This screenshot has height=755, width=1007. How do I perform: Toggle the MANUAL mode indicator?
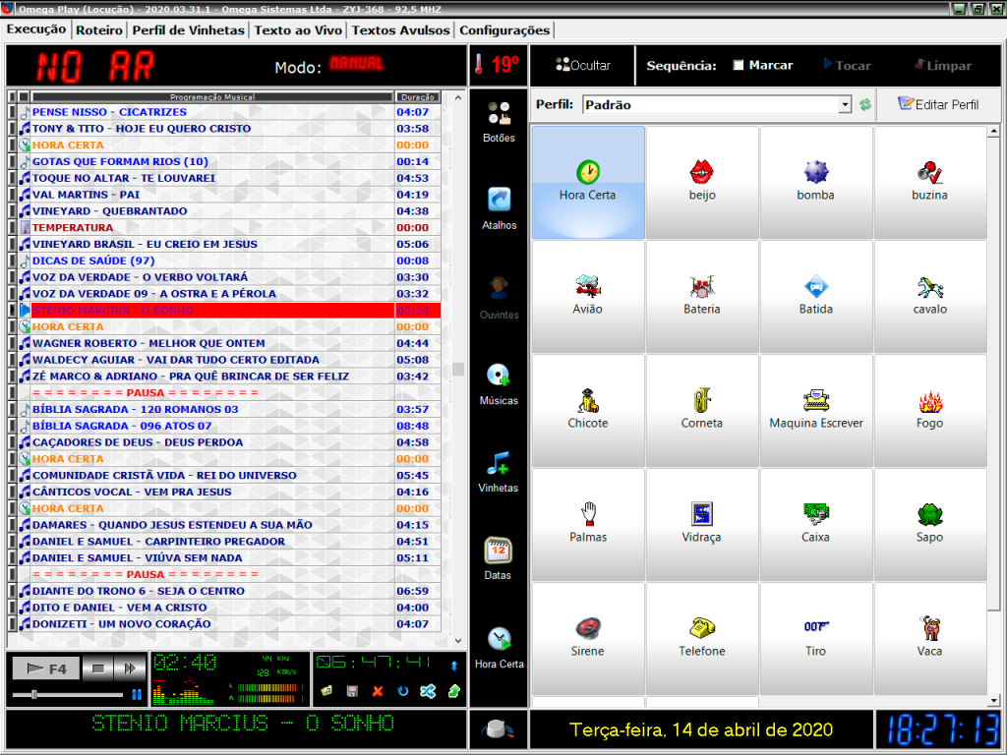356,64
